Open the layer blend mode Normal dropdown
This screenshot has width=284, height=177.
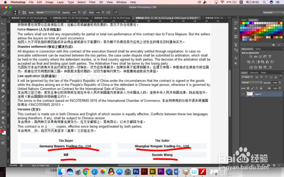pyautogui.click(x=252, y=82)
